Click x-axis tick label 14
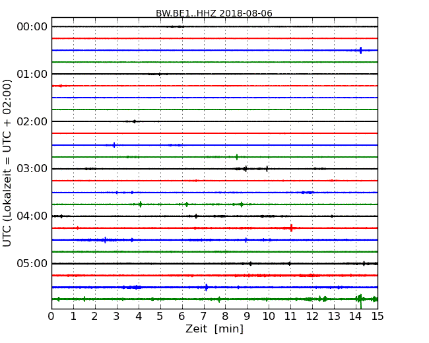Viewport: 429px width, 343px height. pos(356,317)
